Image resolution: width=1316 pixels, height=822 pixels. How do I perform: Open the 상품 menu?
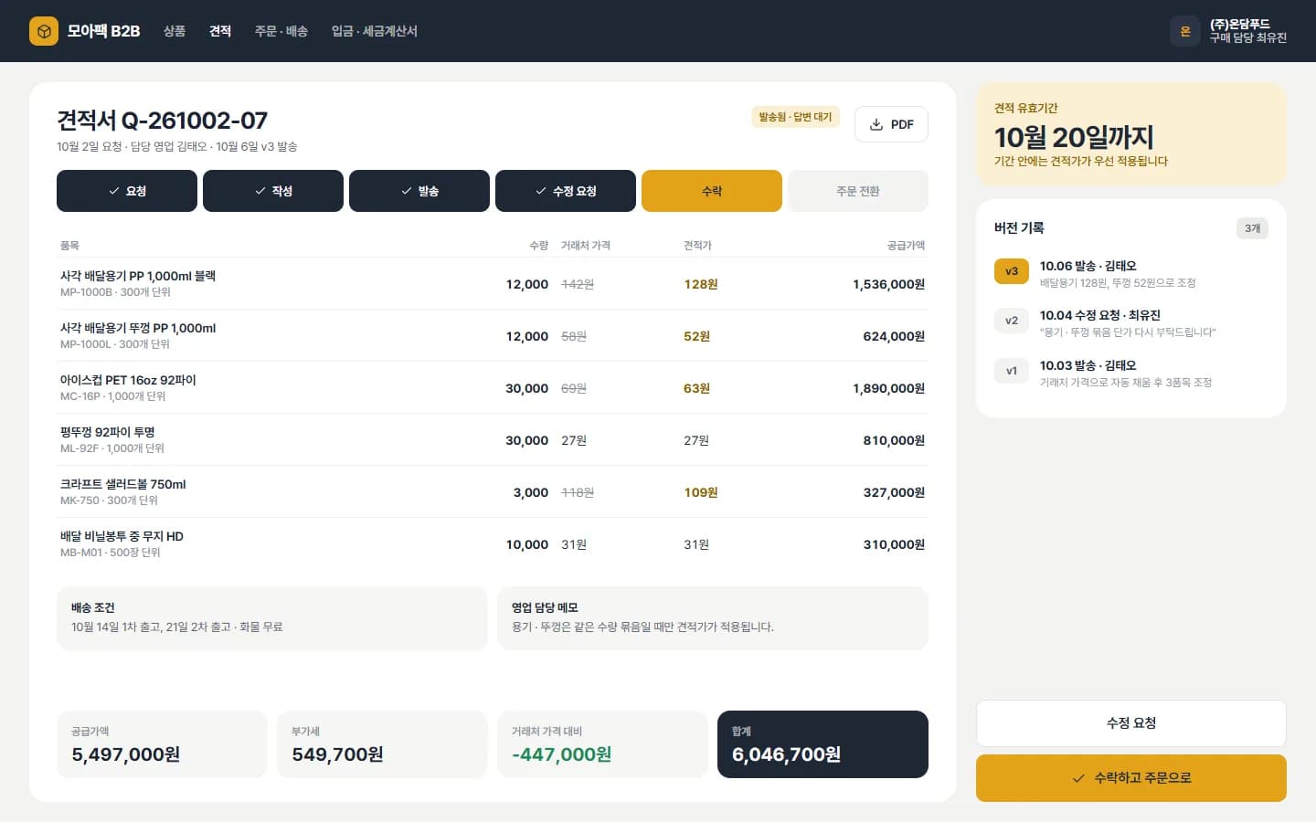tap(175, 31)
